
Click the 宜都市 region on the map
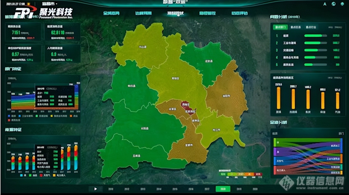pos(189,145)
